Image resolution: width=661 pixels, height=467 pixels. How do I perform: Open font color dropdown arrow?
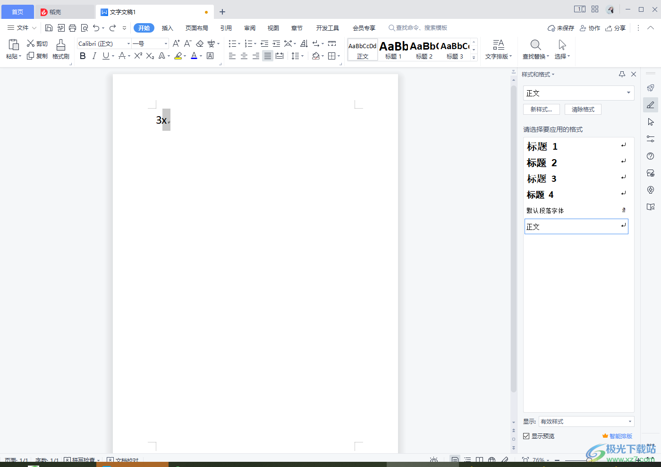click(x=201, y=56)
